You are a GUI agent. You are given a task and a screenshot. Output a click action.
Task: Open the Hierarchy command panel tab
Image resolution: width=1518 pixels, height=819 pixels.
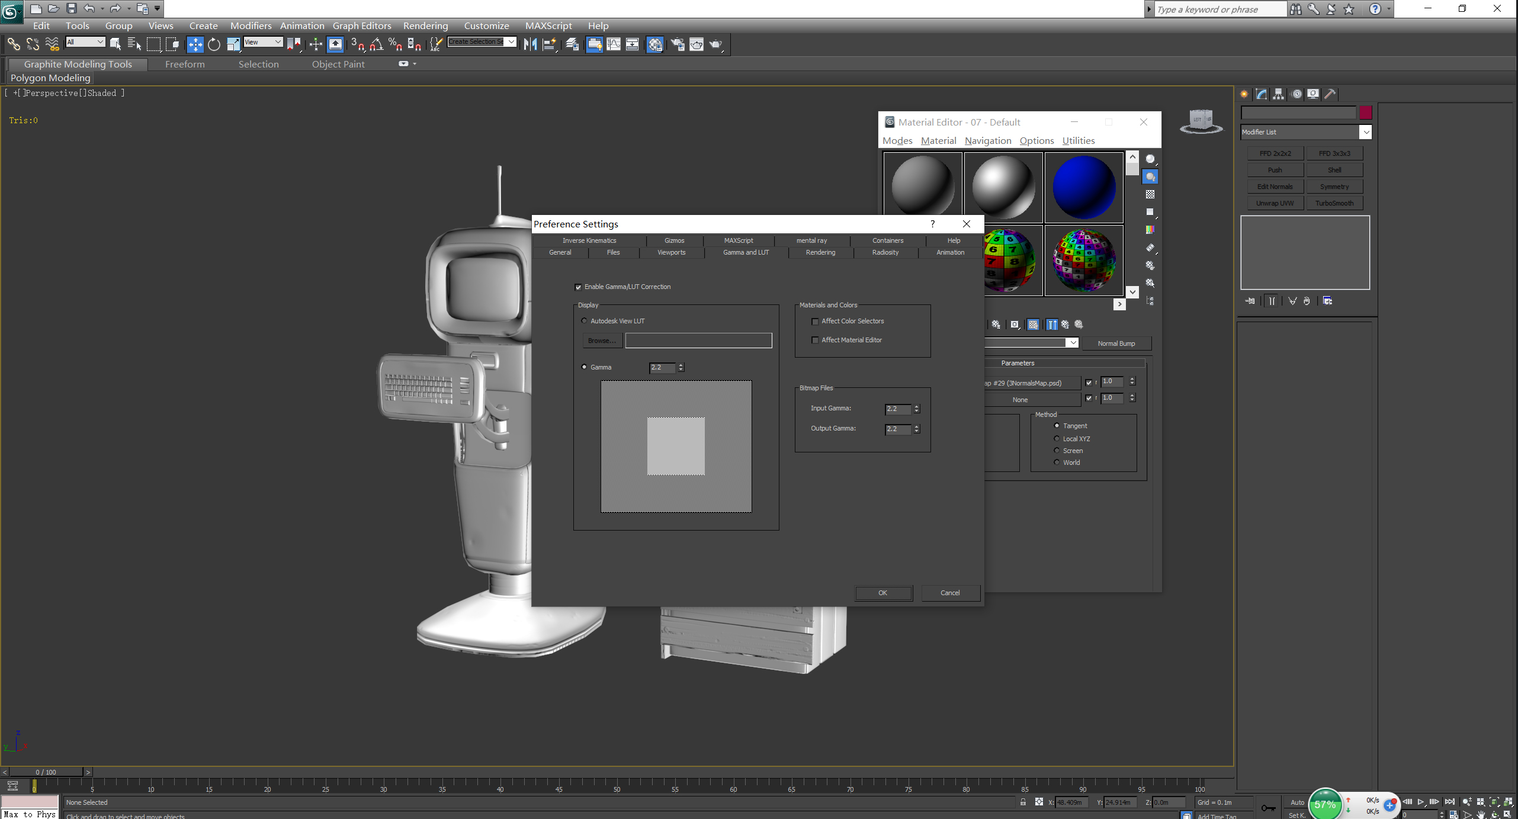(1278, 94)
